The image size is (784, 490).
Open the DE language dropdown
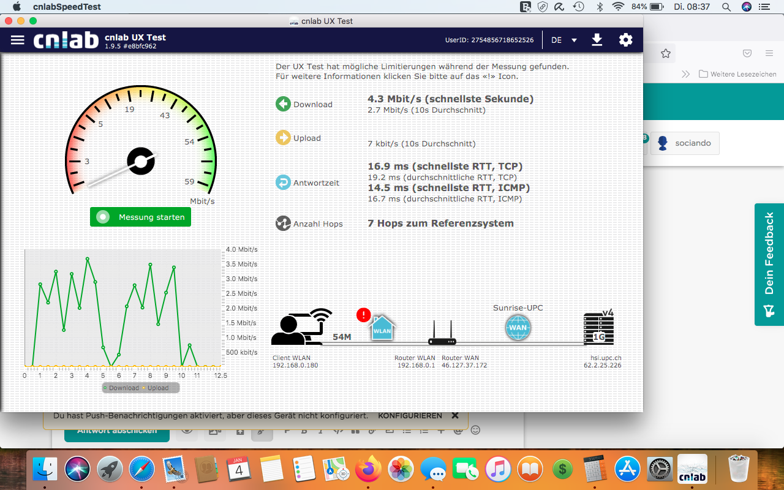[564, 40]
